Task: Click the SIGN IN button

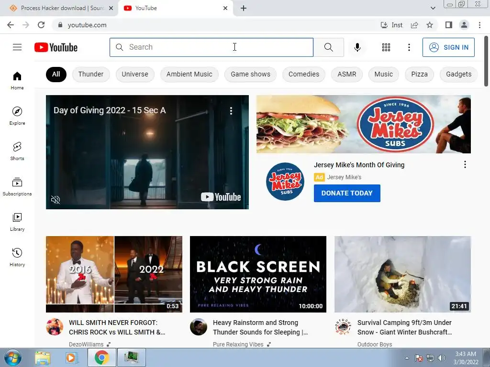Action: 448,47
